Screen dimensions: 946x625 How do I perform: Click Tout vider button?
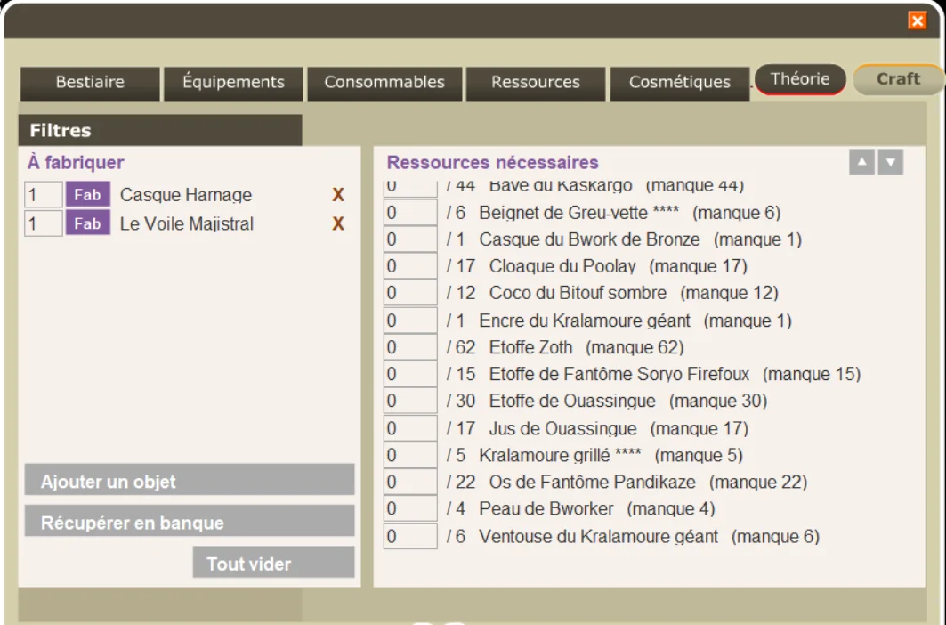(x=273, y=562)
